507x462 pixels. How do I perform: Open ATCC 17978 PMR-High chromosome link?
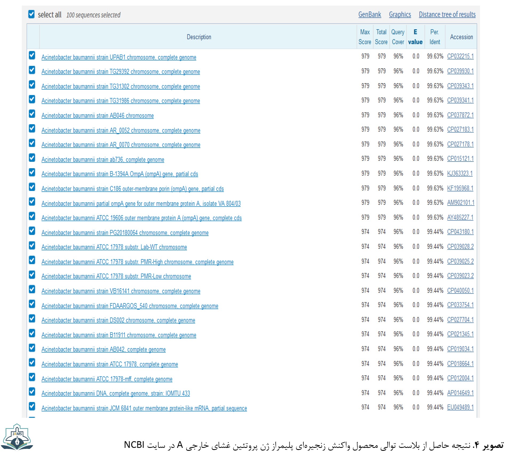tap(138, 262)
